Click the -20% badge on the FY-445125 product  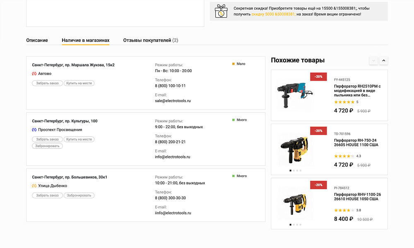(318, 76)
